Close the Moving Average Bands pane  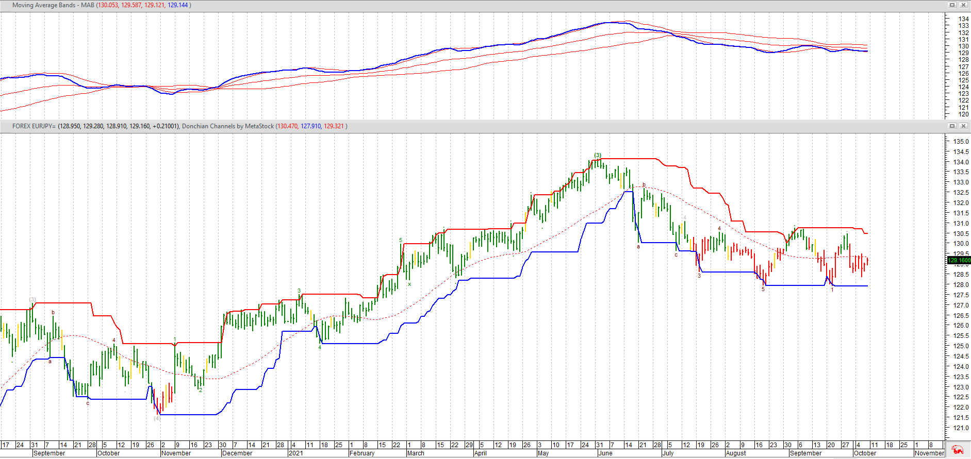click(x=963, y=5)
